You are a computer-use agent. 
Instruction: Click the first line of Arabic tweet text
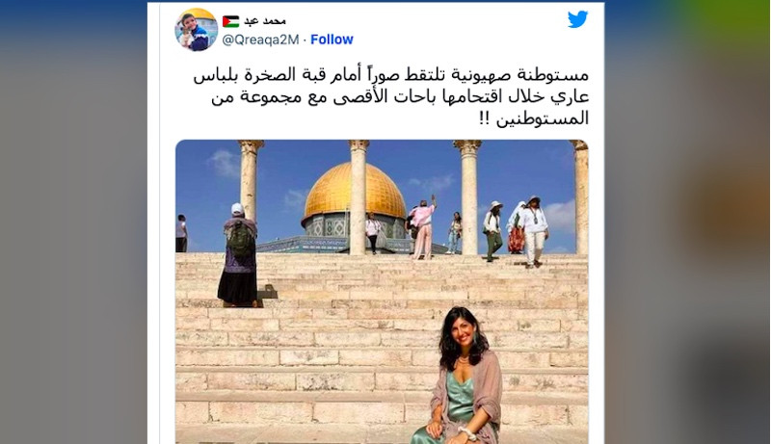(x=391, y=75)
